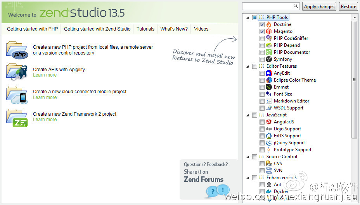Click the AngularJS icon
Screen dimensions: 360x205
pos(268,122)
